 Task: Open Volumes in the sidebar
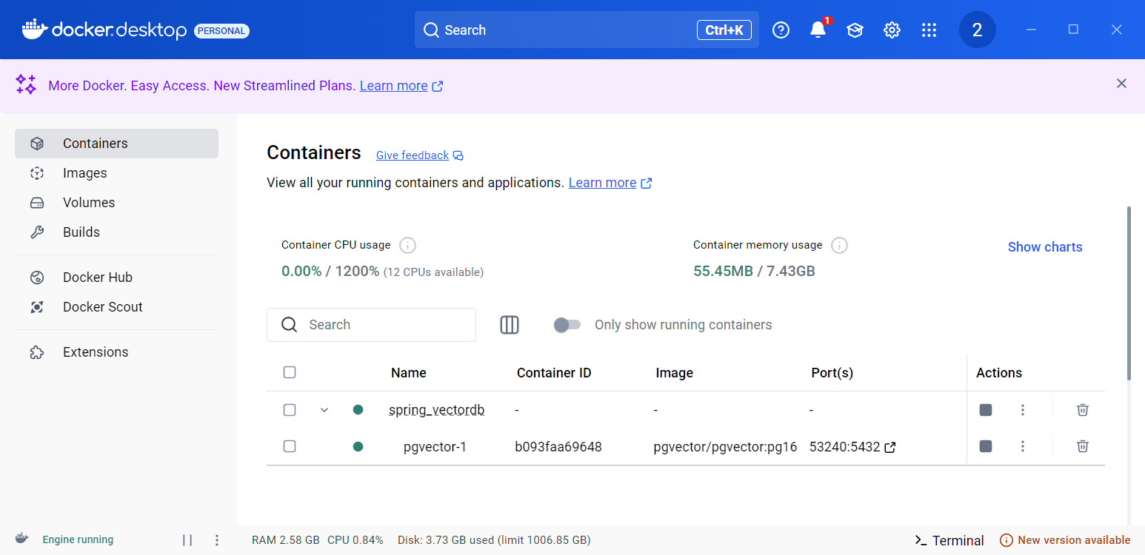pyautogui.click(x=116, y=203)
